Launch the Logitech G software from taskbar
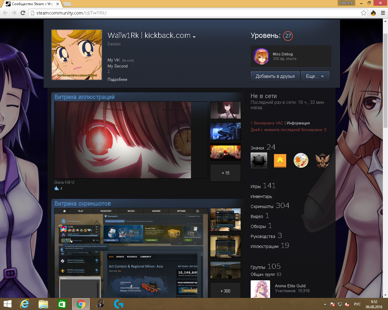388x310 pixels. point(119,304)
